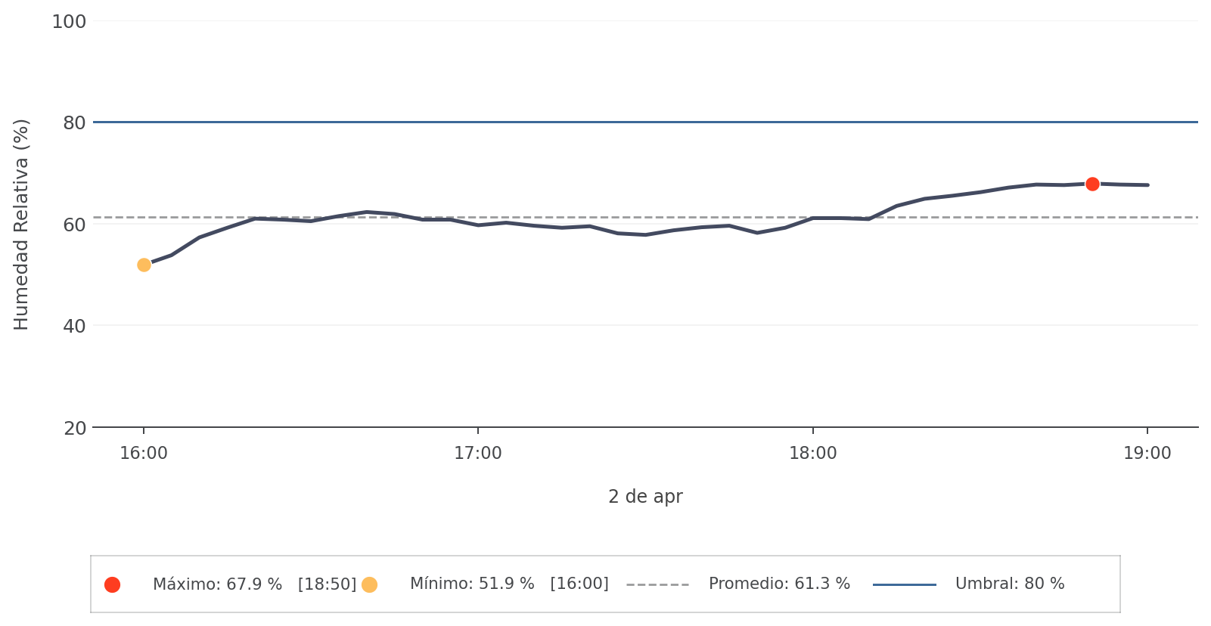Screen dimensions: 1211x626
Task: Click the 19:00 x-axis tick label
Action: coord(1147,454)
